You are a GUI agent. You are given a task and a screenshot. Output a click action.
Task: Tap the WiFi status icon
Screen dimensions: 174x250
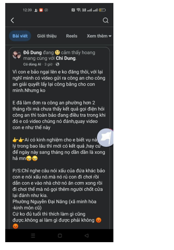[78, 10]
